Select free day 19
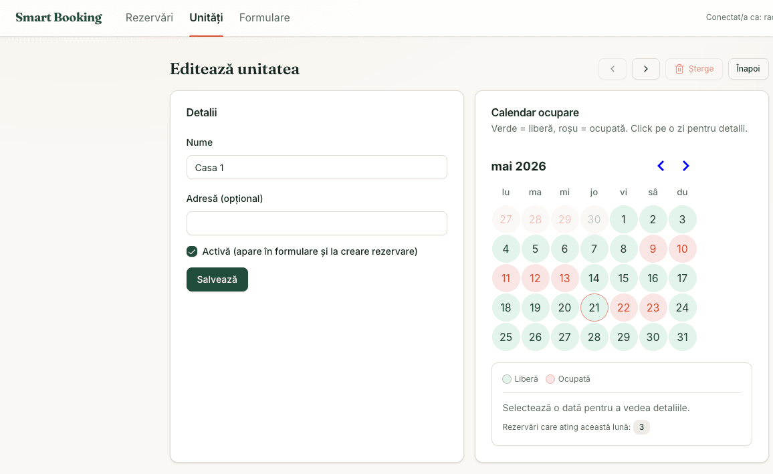The width and height of the screenshot is (773, 474). (536, 308)
